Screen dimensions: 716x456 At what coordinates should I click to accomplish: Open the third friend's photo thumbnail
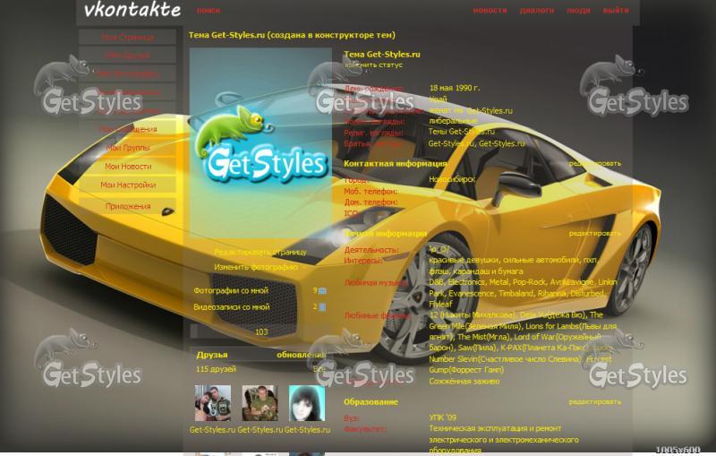(307, 403)
